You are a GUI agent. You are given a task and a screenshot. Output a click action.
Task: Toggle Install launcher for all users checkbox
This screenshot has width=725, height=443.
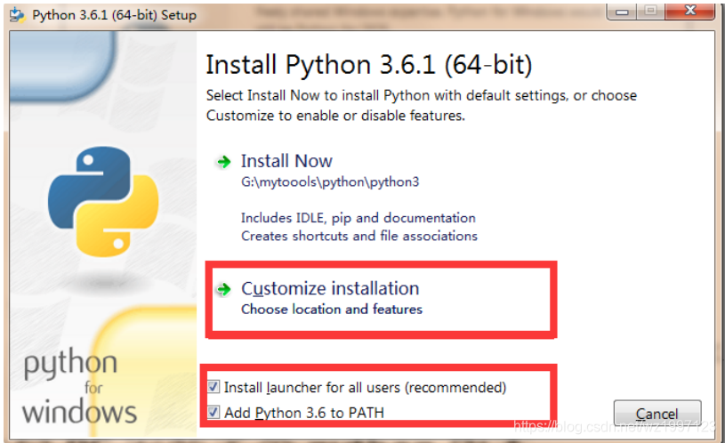point(213,387)
